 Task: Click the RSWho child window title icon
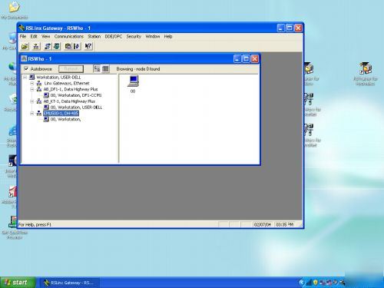[x=24, y=59]
